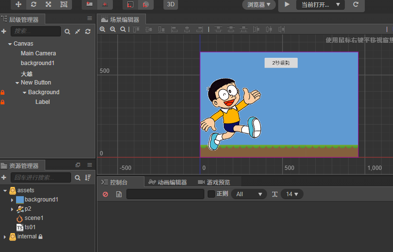Distribute nodes by right edges
This screenshot has width=393, height=252.
(x=282, y=29)
